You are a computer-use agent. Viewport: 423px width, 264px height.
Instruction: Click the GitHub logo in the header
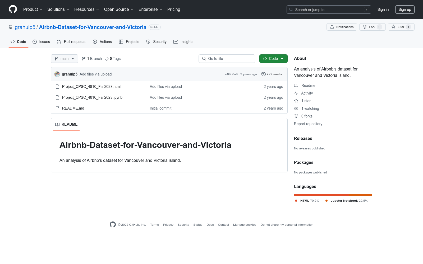[x=13, y=9]
